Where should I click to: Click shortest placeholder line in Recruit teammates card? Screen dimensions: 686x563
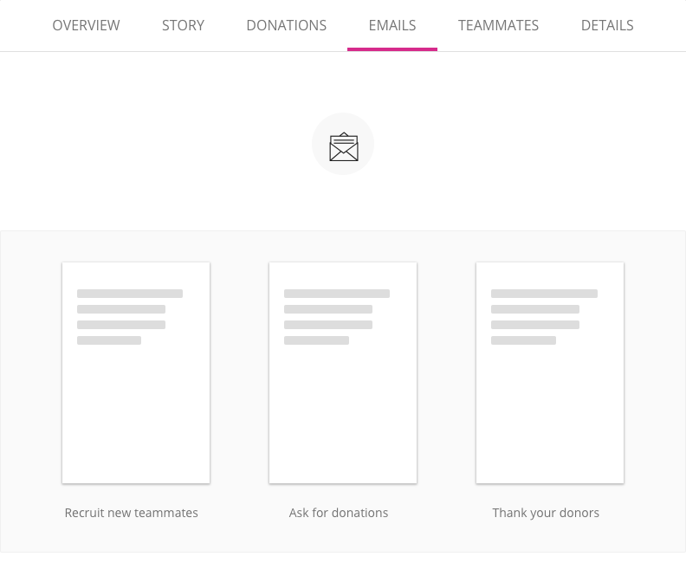tap(109, 340)
